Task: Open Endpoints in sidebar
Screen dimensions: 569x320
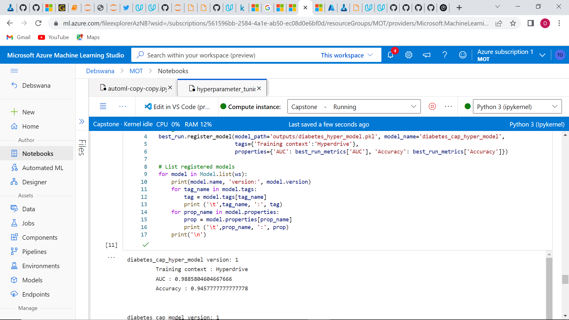Action: 37,294
